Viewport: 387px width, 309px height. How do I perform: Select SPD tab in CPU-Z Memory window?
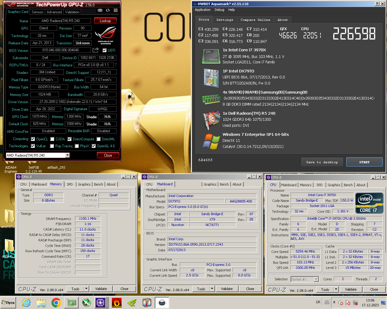pos(70,184)
